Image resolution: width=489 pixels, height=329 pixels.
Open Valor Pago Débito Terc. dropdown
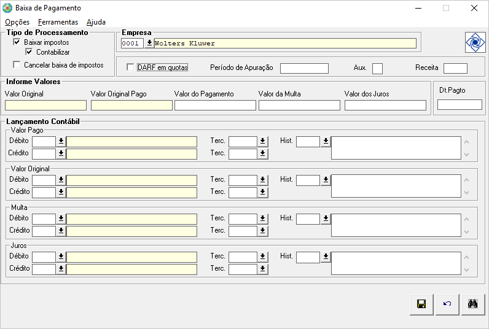click(x=263, y=141)
